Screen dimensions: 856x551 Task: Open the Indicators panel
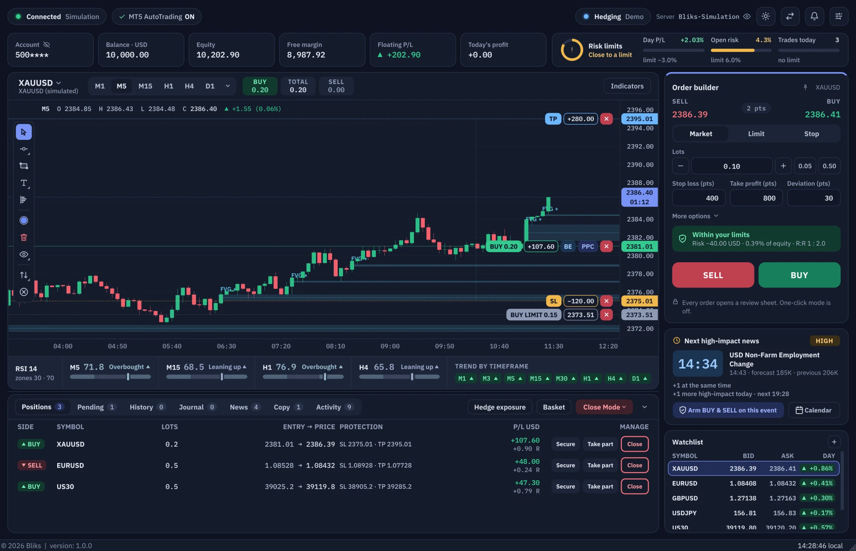tap(627, 86)
